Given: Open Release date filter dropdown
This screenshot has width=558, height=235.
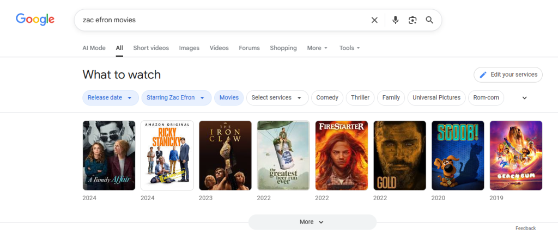Looking at the screenshot, I should (x=111, y=97).
